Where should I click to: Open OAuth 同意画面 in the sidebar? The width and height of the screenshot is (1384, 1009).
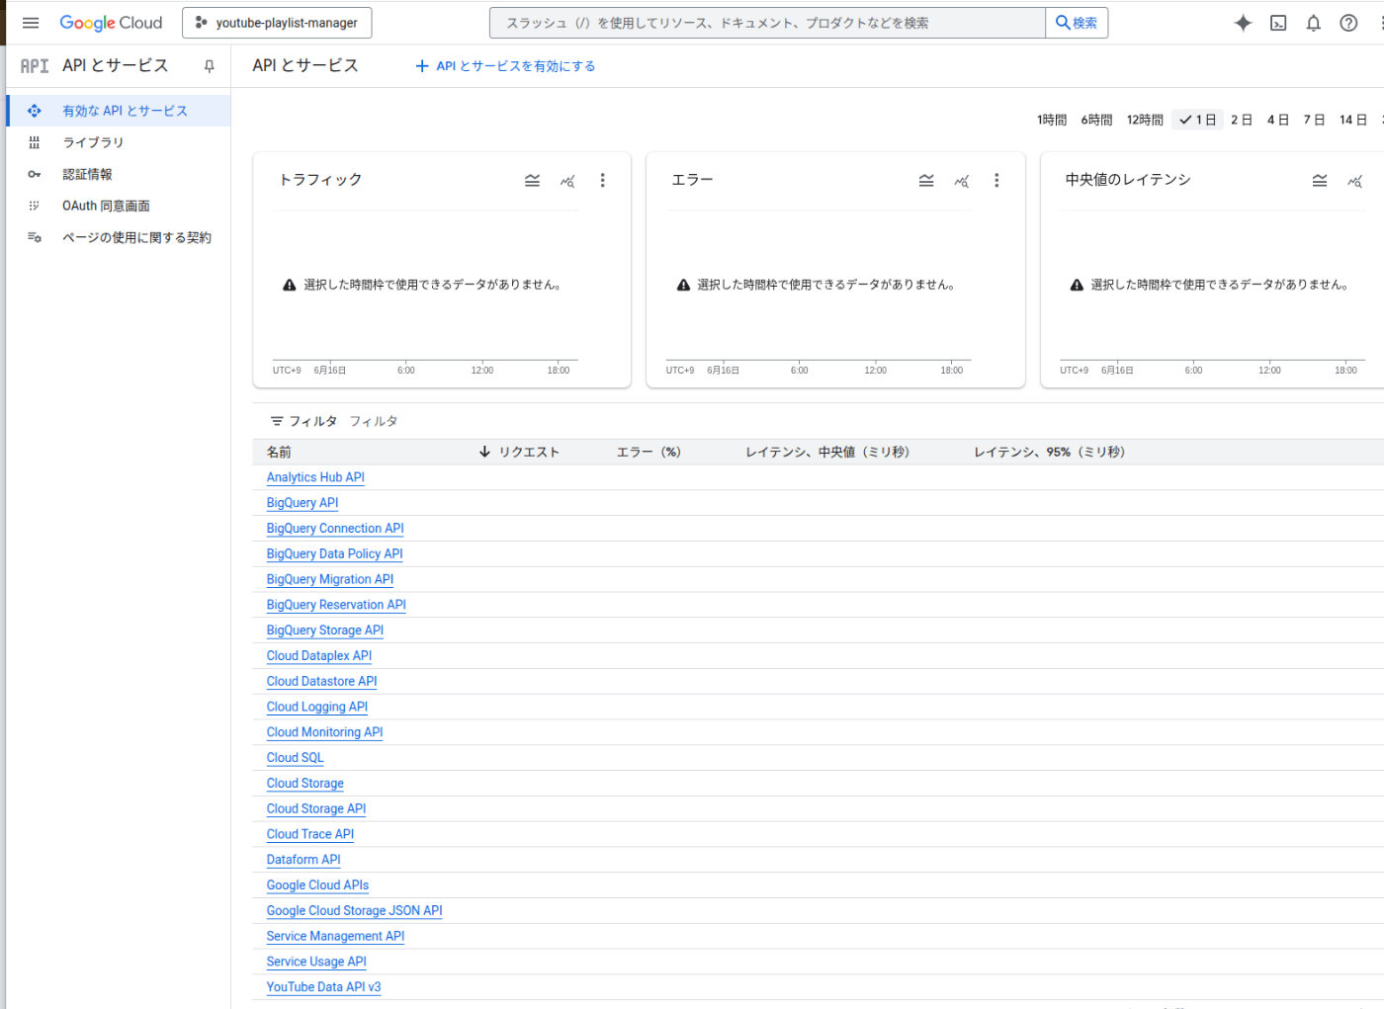click(x=119, y=206)
